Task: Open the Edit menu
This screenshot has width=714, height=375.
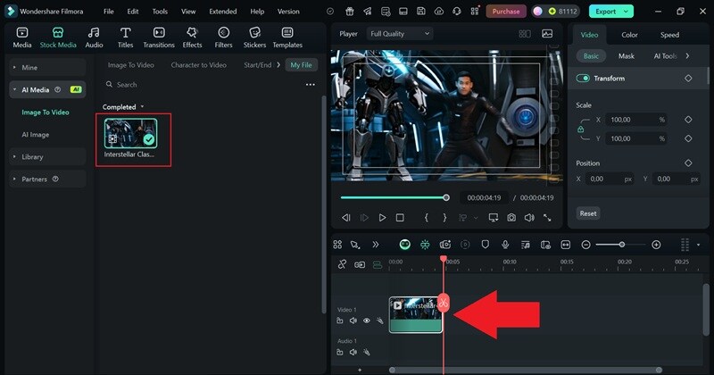Action: pyautogui.click(x=132, y=12)
